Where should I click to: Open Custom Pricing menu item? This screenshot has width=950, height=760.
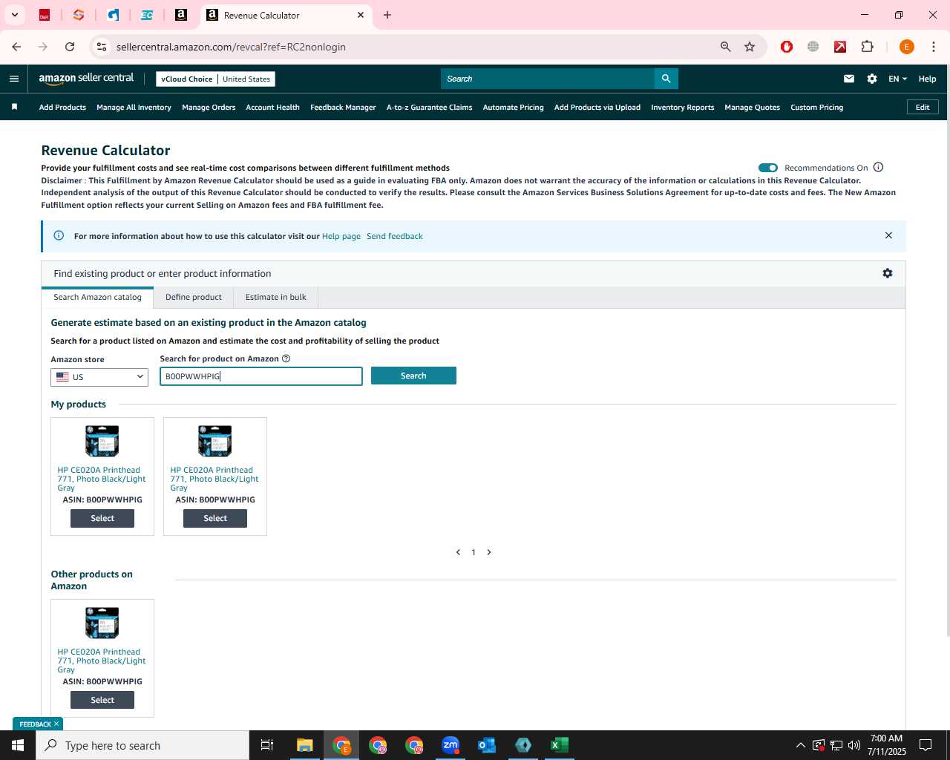[x=816, y=107]
